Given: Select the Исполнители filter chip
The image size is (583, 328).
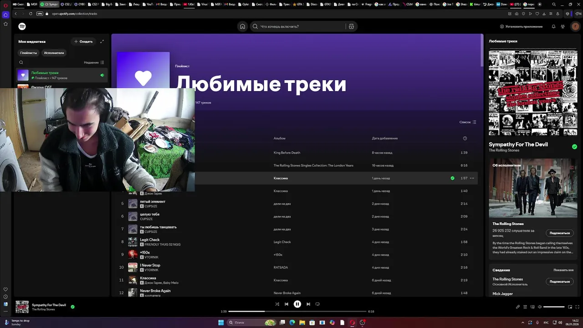Looking at the screenshot, I should pyautogui.click(x=54, y=53).
